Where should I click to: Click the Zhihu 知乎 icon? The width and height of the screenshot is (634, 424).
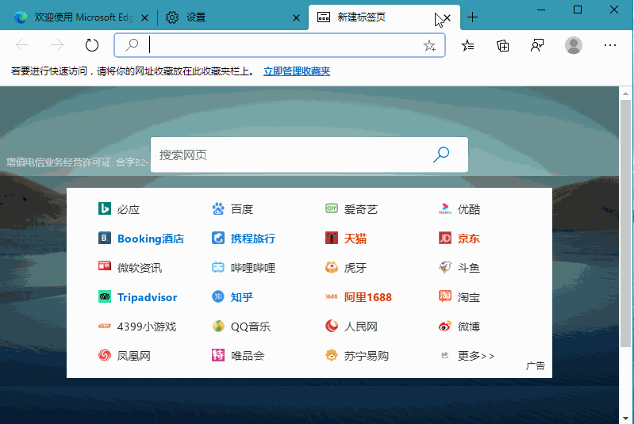(218, 296)
